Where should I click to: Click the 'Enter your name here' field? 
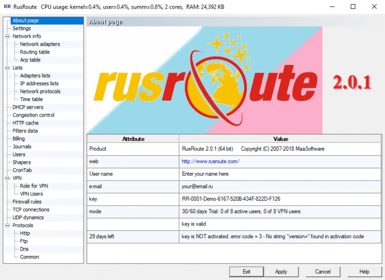click(280, 174)
